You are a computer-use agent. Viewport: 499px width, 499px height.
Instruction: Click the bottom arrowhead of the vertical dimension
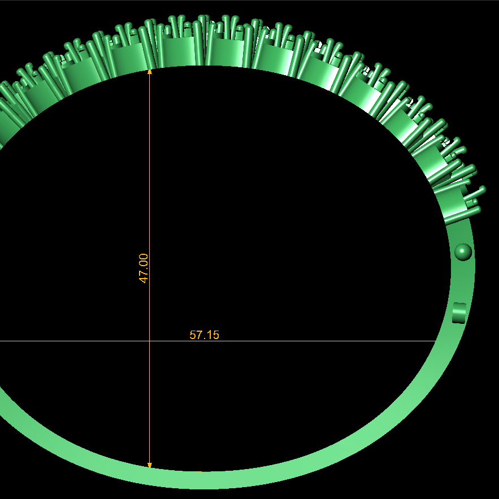point(149,465)
